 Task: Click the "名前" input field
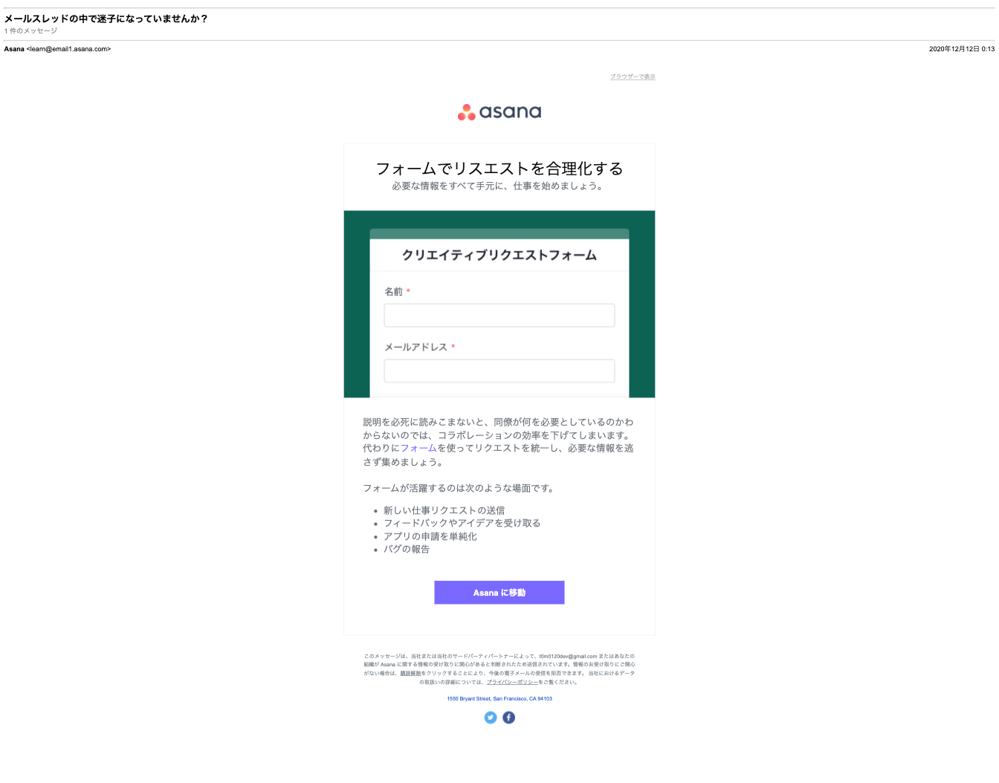coord(499,315)
